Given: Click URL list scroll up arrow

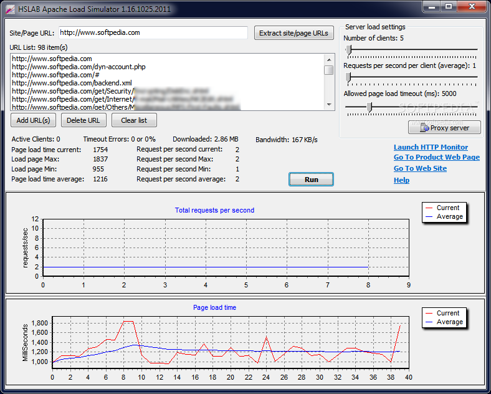Looking at the screenshot, I should 329,59.
